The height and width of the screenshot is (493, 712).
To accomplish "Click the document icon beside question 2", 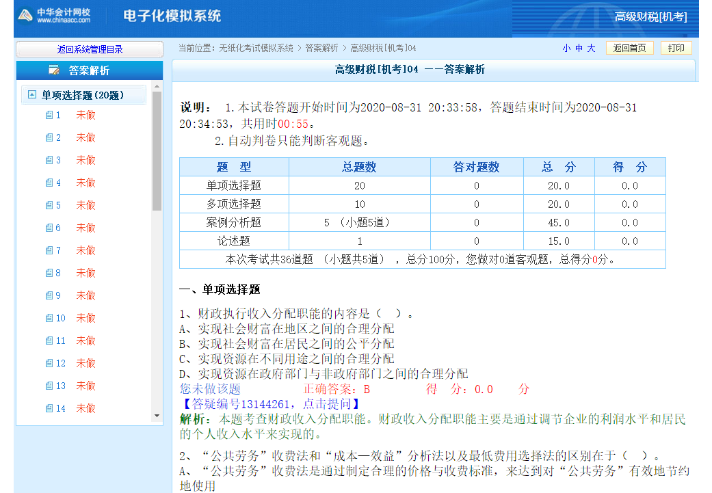I will pos(49,137).
